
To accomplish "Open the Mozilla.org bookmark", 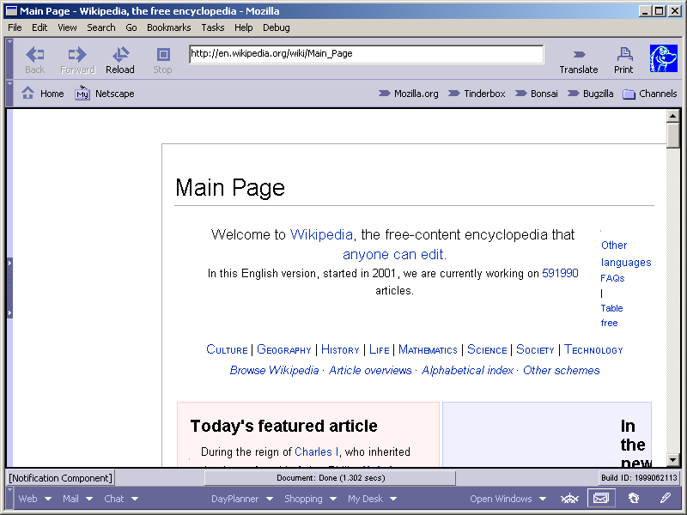I will (x=409, y=94).
